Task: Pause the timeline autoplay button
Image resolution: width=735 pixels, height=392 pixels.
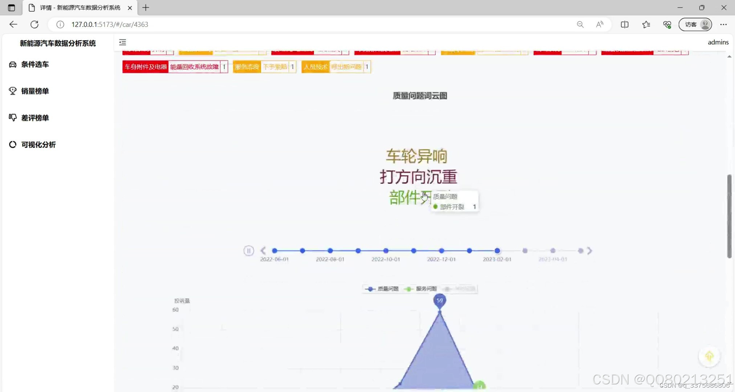Action: pyautogui.click(x=248, y=250)
